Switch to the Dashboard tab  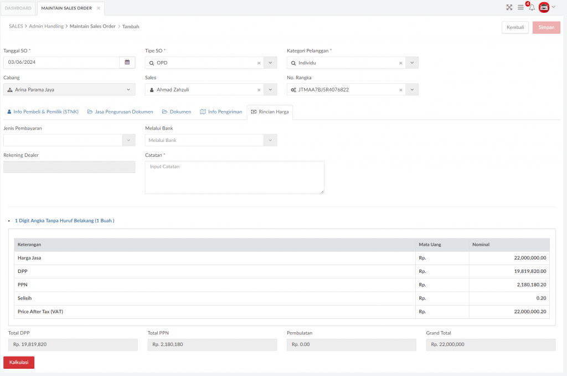pos(18,8)
